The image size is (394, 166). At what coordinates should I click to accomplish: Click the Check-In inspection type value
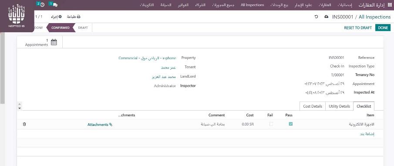tap(337, 66)
